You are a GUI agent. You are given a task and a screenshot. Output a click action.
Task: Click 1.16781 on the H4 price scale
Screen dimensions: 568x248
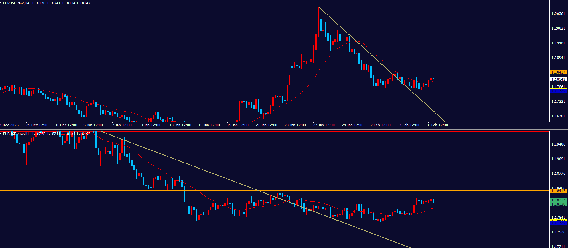point(558,116)
